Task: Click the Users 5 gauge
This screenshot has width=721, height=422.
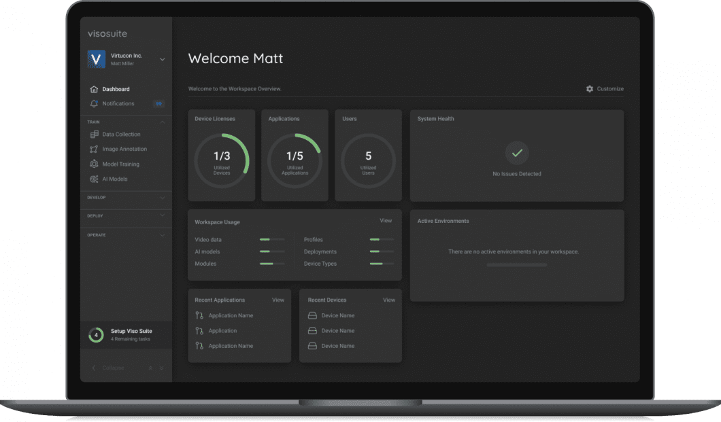Action: 368,161
